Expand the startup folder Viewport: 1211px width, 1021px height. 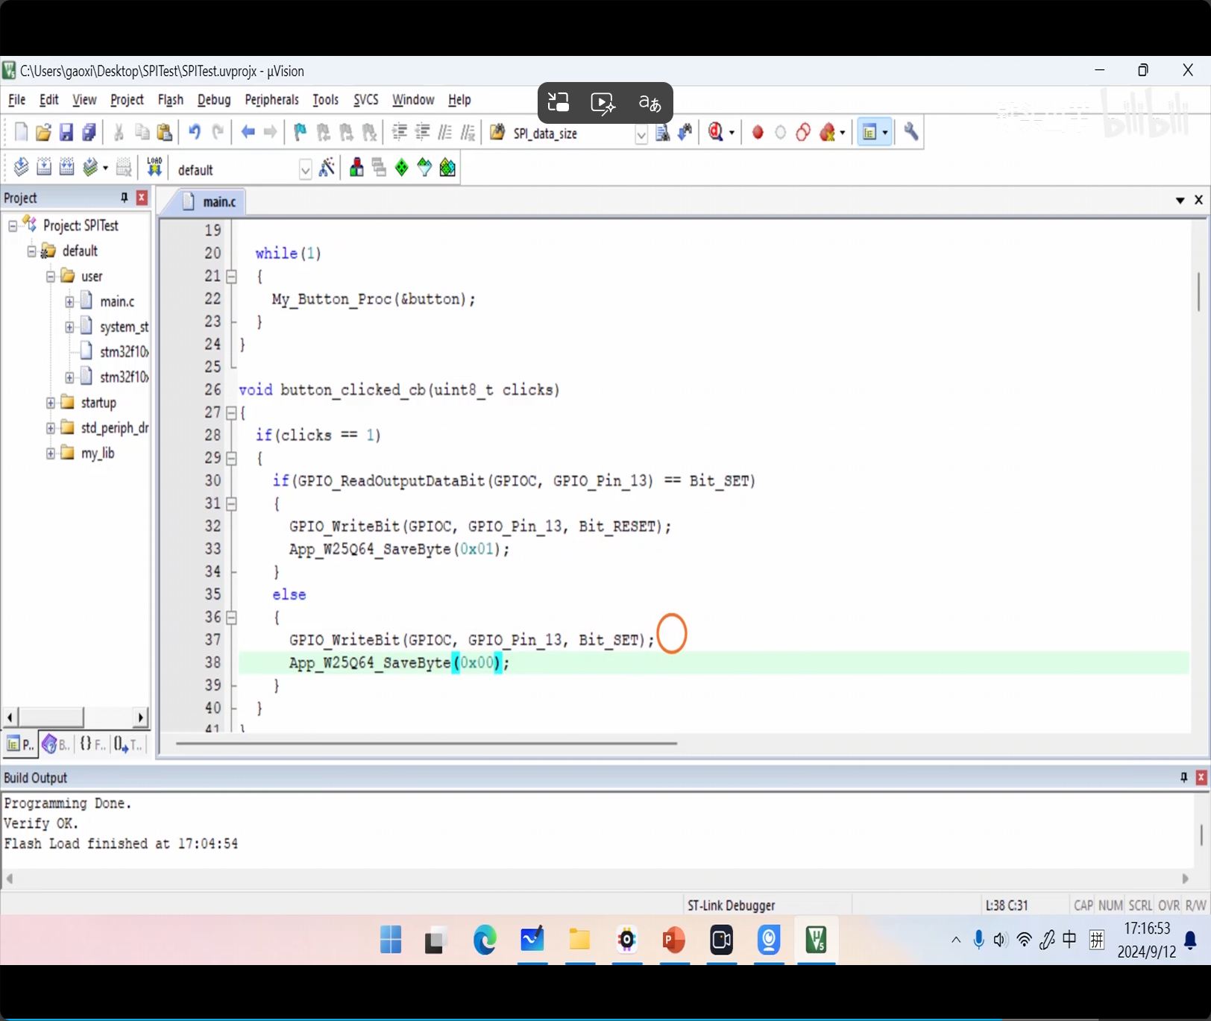click(51, 403)
